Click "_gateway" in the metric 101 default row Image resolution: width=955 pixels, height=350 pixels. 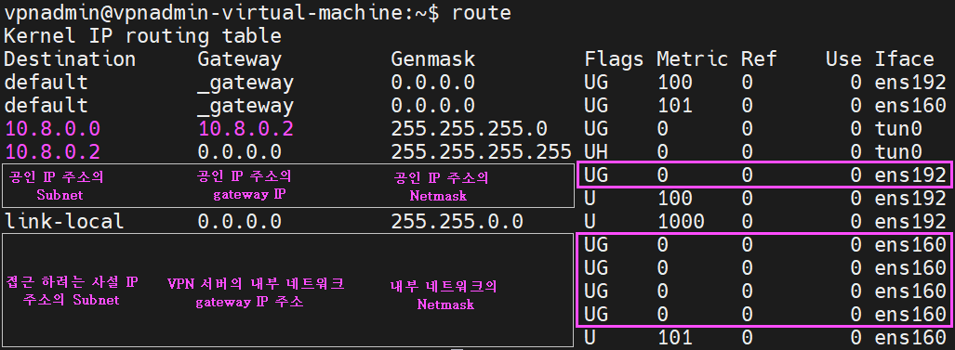(245, 107)
